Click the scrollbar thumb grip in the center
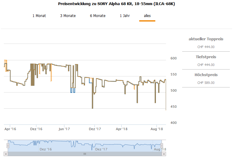Image resolution: width=234 pixels, height=160 pixels. coord(85,154)
